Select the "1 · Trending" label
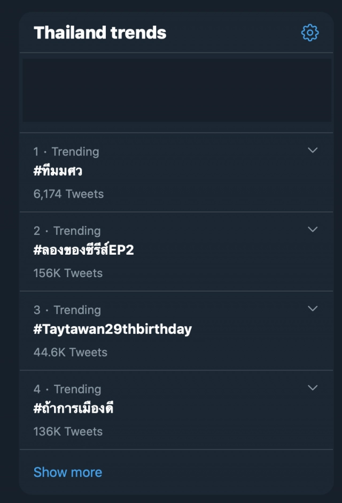This screenshot has height=503, width=342. (66, 152)
